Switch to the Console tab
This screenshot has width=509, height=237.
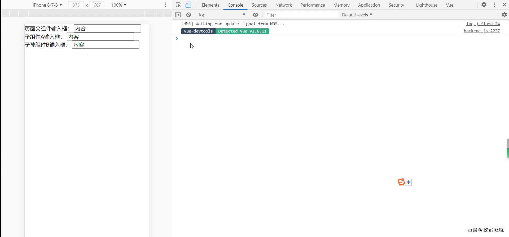tap(235, 5)
